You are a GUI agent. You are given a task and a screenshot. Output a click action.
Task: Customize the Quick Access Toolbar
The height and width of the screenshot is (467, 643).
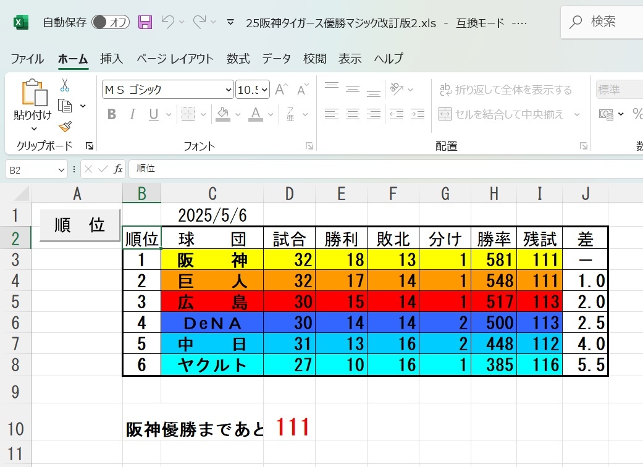tap(230, 22)
